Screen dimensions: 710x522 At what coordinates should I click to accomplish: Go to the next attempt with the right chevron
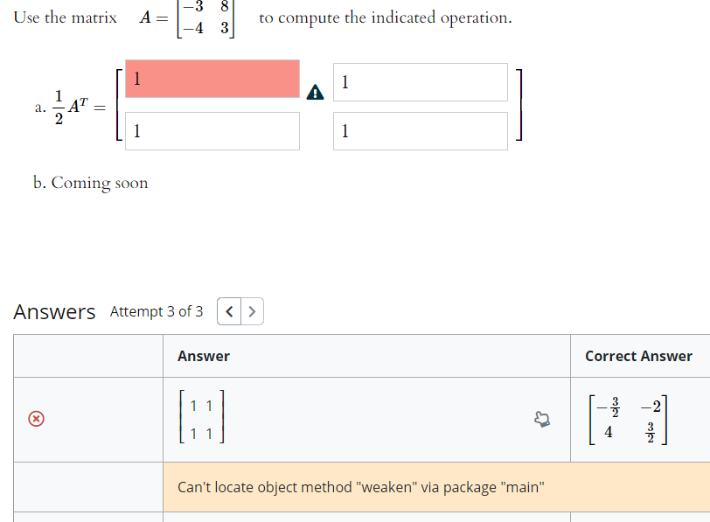coord(252,311)
